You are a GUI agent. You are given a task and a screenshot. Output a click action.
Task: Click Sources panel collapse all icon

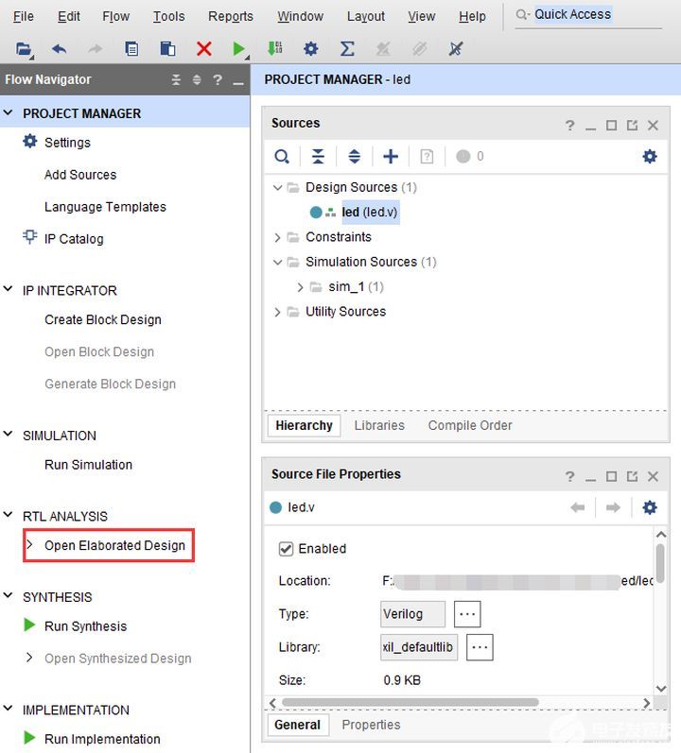pos(318,157)
